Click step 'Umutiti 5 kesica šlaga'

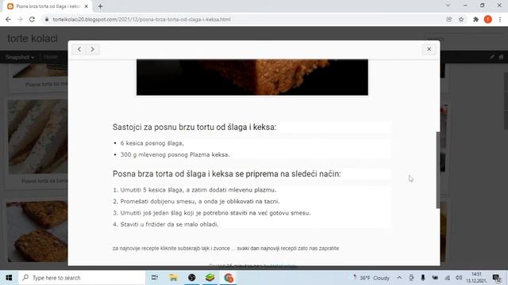point(198,190)
